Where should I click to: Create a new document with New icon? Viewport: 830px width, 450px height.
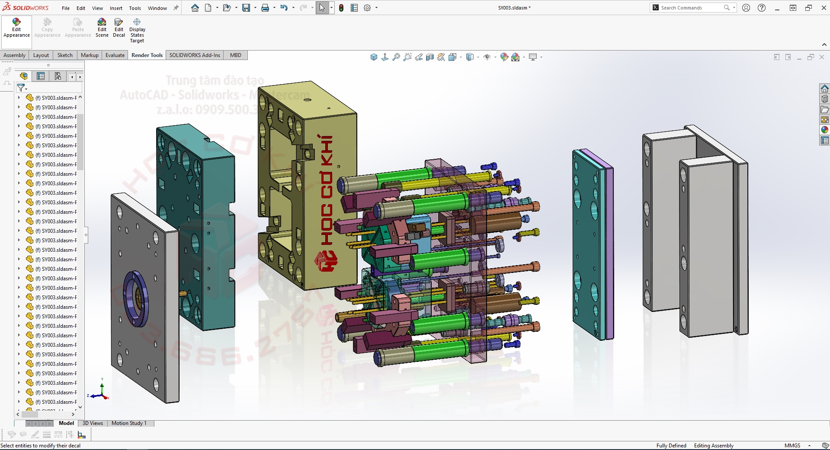point(208,8)
